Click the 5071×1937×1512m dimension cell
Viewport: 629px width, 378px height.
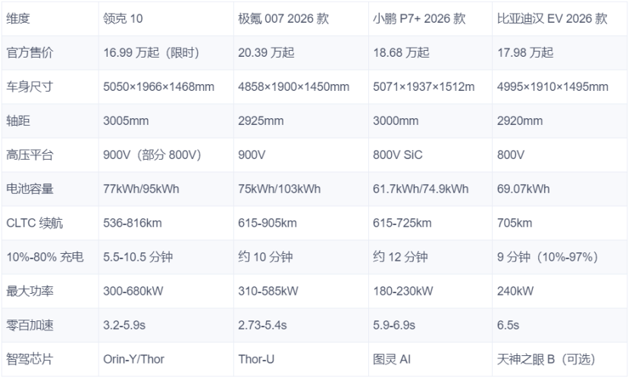point(430,86)
